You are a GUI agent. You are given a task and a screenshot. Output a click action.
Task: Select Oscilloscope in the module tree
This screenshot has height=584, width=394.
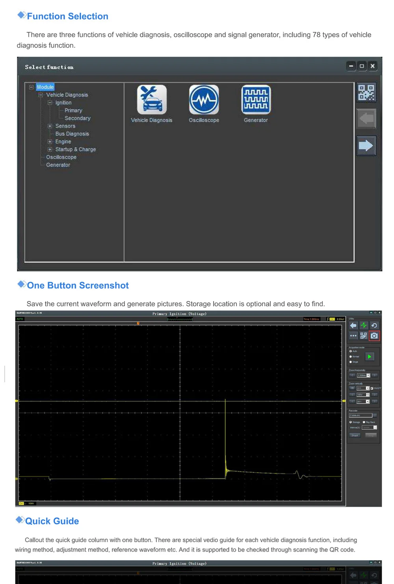pyautogui.click(x=61, y=157)
